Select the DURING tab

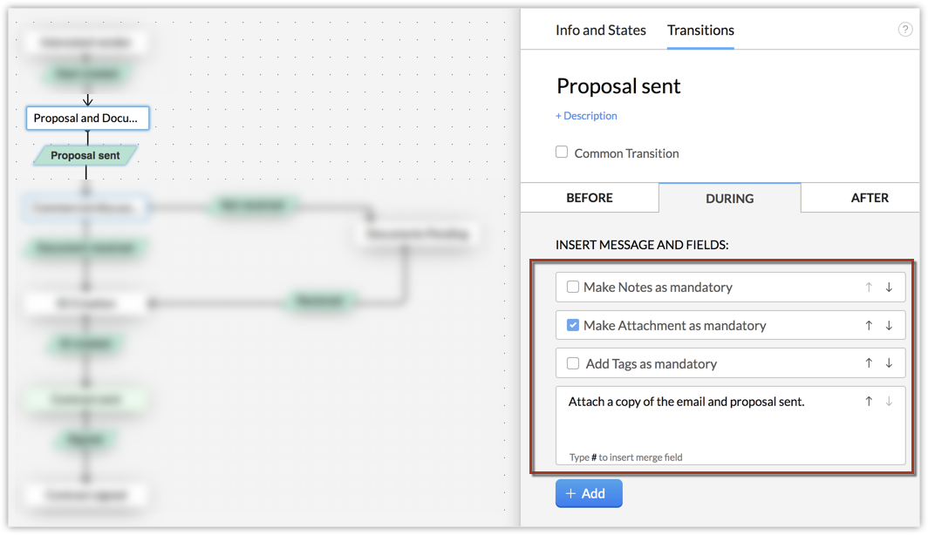(x=730, y=198)
